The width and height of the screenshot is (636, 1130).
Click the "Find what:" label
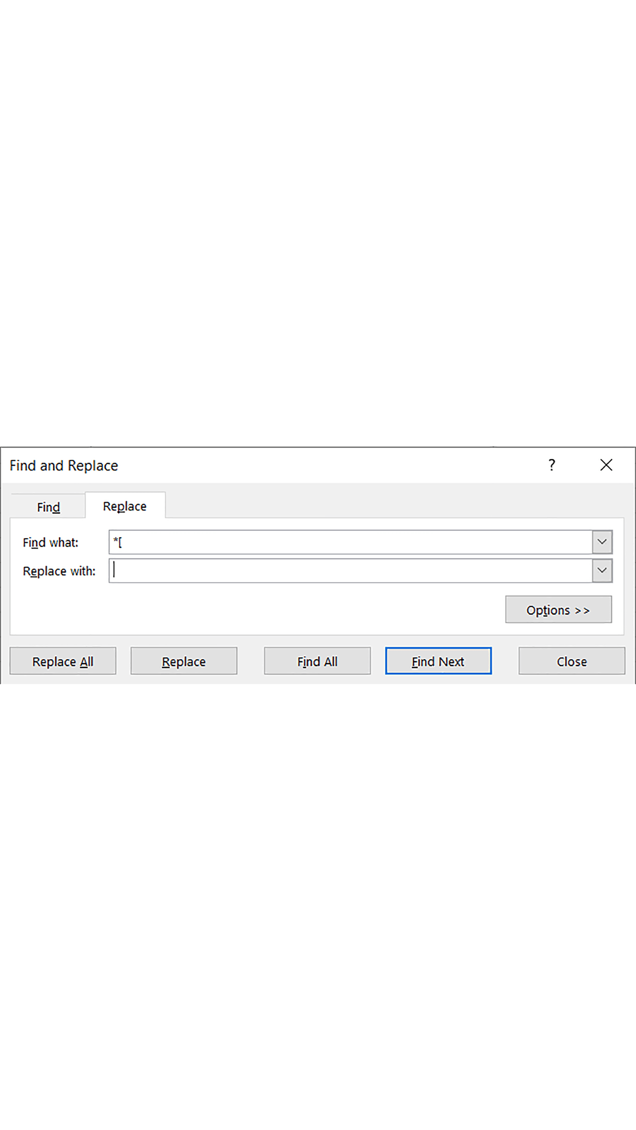coord(50,543)
